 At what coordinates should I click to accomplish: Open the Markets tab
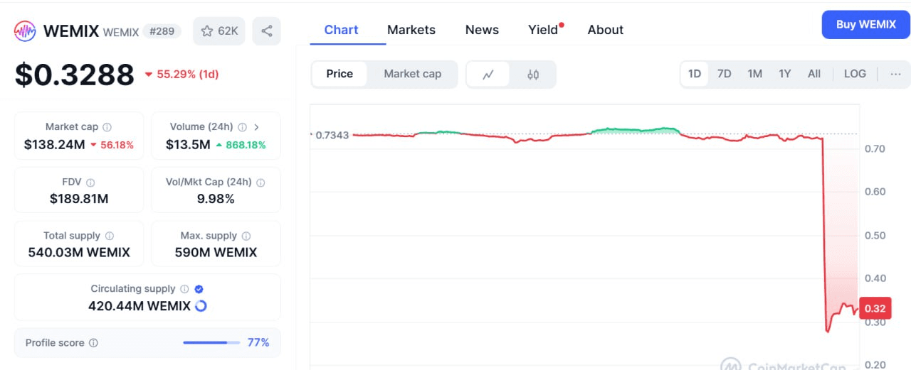(x=411, y=30)
